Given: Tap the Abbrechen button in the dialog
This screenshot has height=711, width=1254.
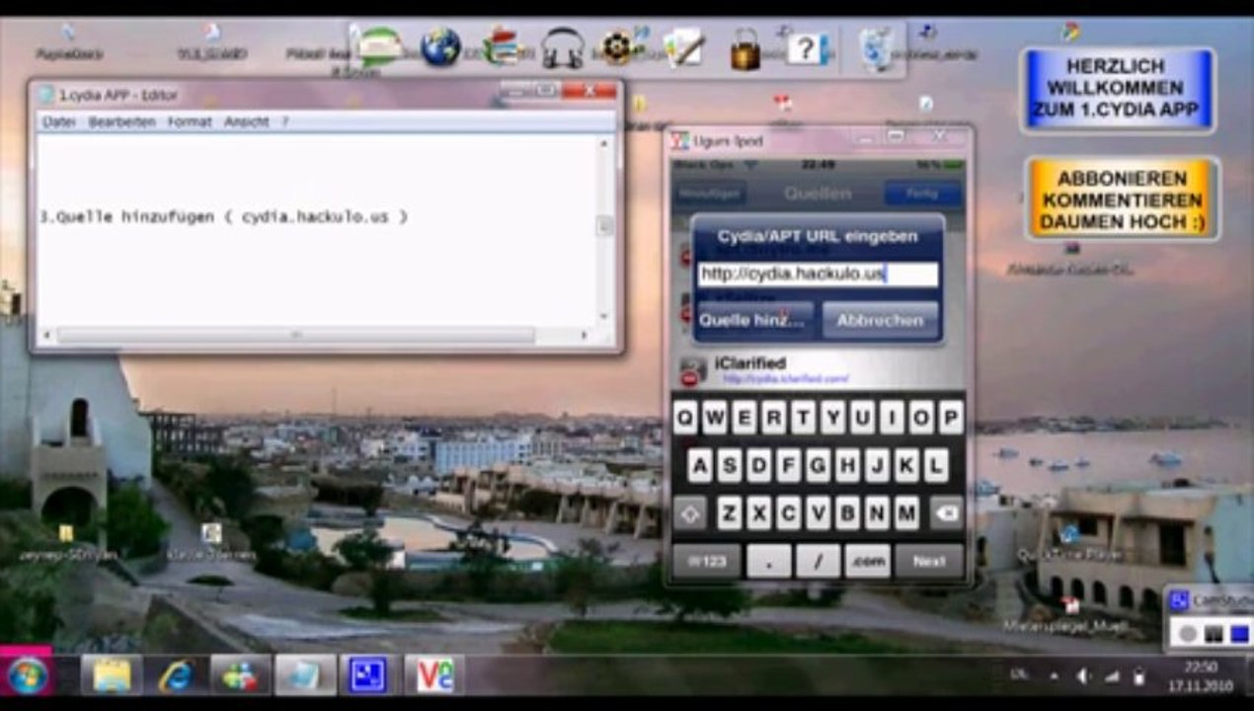Looking at the screenshot, I should pos(880,320).
